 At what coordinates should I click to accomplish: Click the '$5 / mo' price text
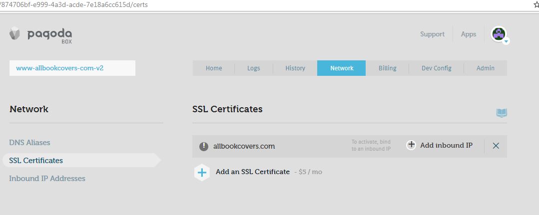pos(310,172)
